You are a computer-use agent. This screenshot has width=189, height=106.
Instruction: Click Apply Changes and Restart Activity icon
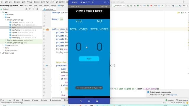point(128,6)
